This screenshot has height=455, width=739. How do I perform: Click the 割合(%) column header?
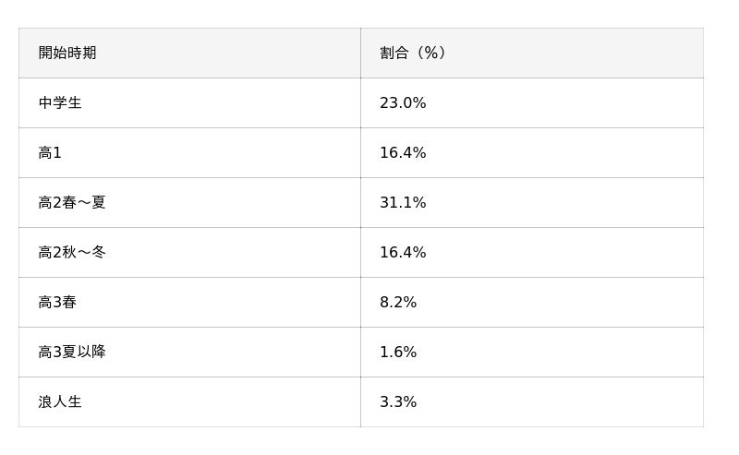coord(413,53)
